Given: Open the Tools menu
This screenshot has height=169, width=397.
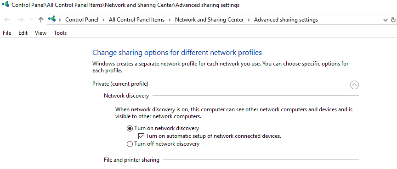Looking at the screenshot, I should tap(60, 33).
